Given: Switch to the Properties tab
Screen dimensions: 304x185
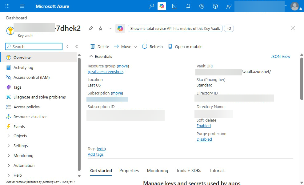Looking at the screenshot, I should [129, 171].
